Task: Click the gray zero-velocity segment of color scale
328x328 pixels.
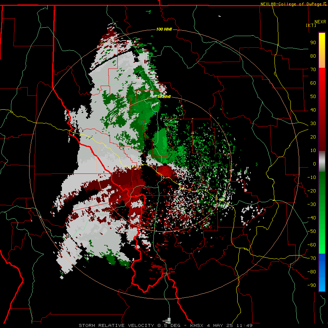Action: click(x=322, y=161)
